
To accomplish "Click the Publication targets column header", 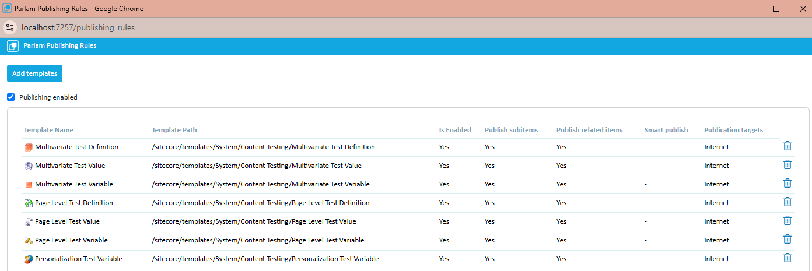I will (x=733, y=130).
